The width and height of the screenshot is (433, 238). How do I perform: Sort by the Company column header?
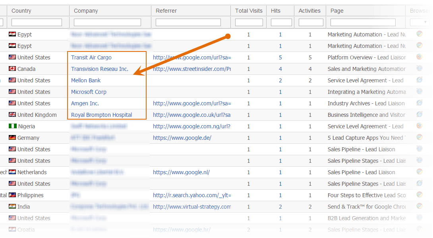86,11
